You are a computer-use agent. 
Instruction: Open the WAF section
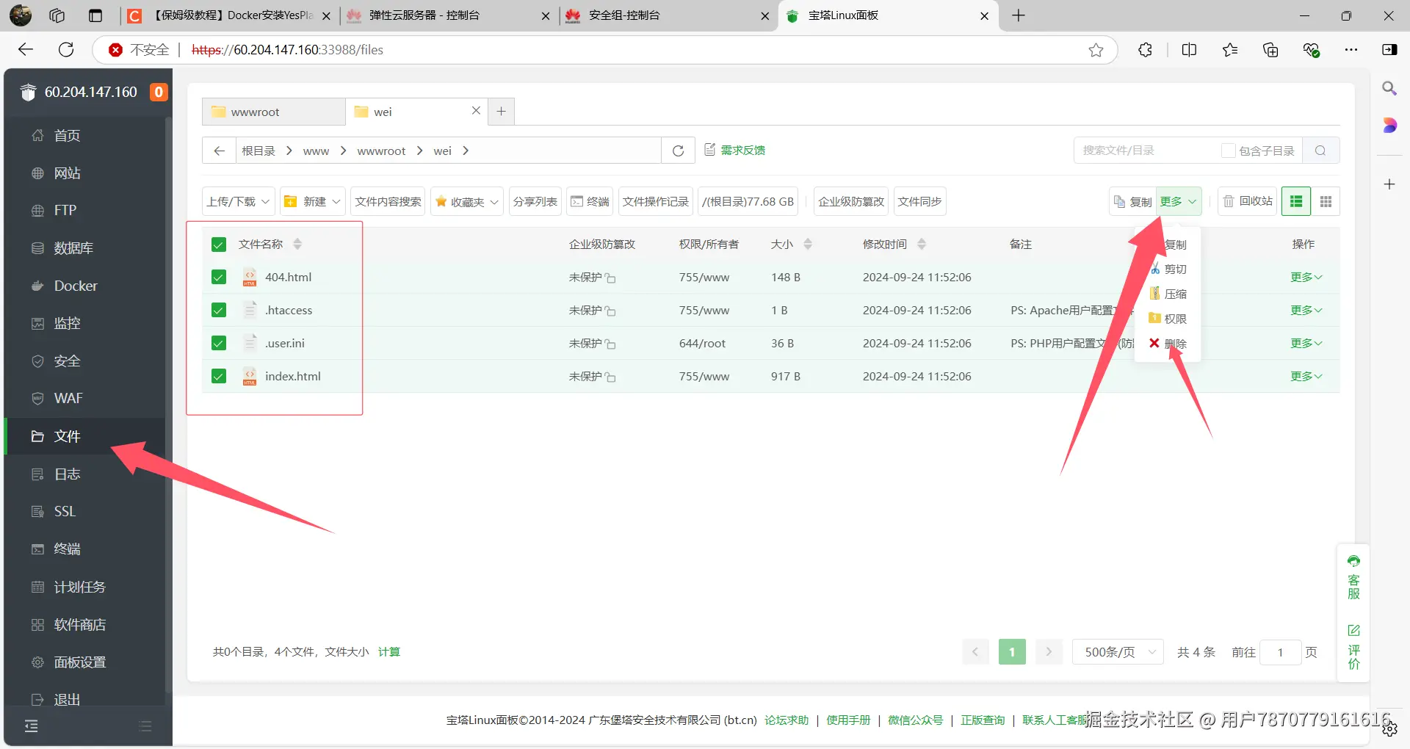coord(68,398)
